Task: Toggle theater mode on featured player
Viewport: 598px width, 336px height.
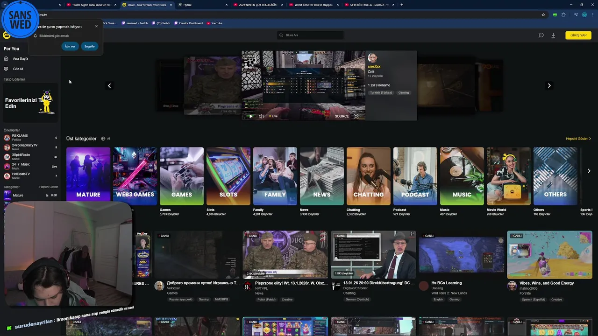Action: pyautogui.click(x=356, y=116)
